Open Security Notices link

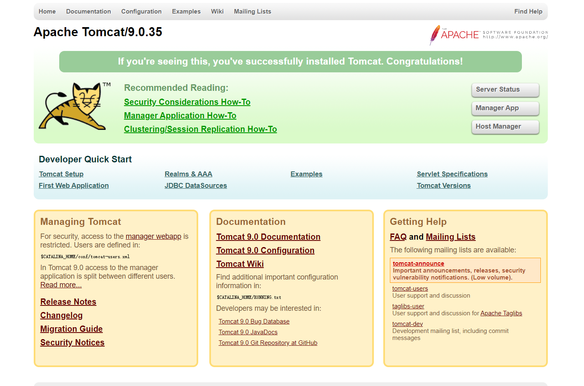point(72,342)
